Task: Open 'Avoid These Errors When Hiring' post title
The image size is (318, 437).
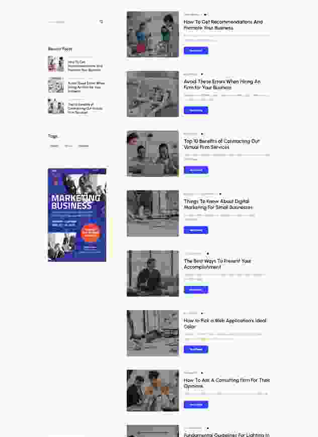Action: [x=222, y=85]
